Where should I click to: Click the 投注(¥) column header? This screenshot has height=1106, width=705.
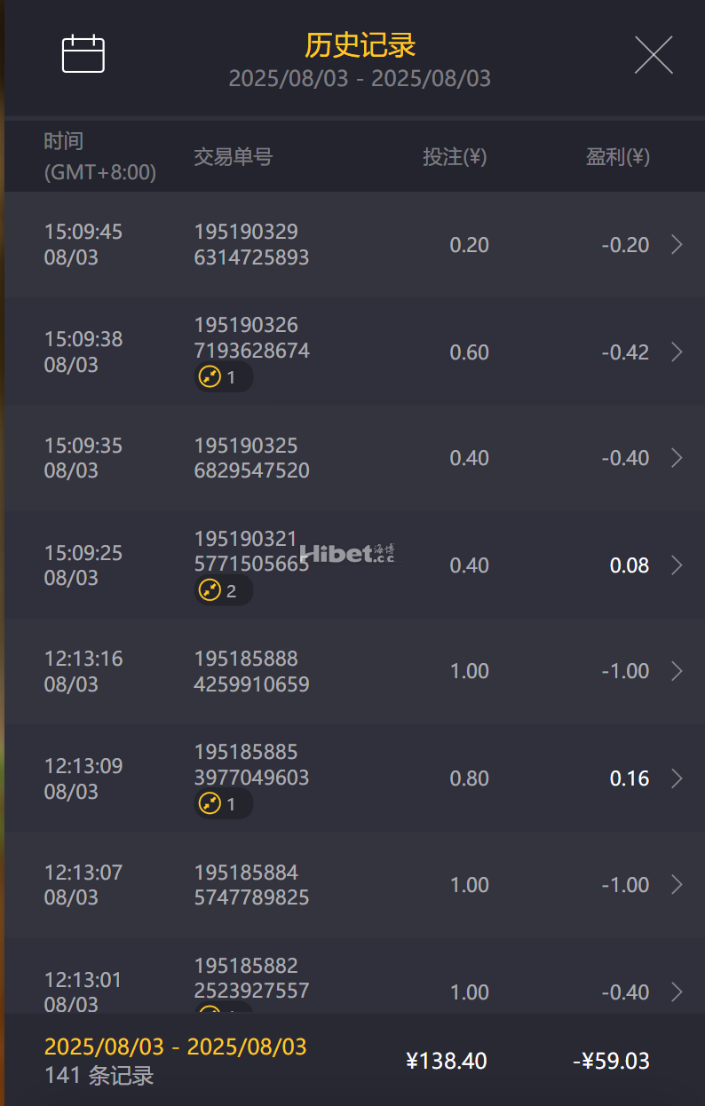(x=455, y=157)
